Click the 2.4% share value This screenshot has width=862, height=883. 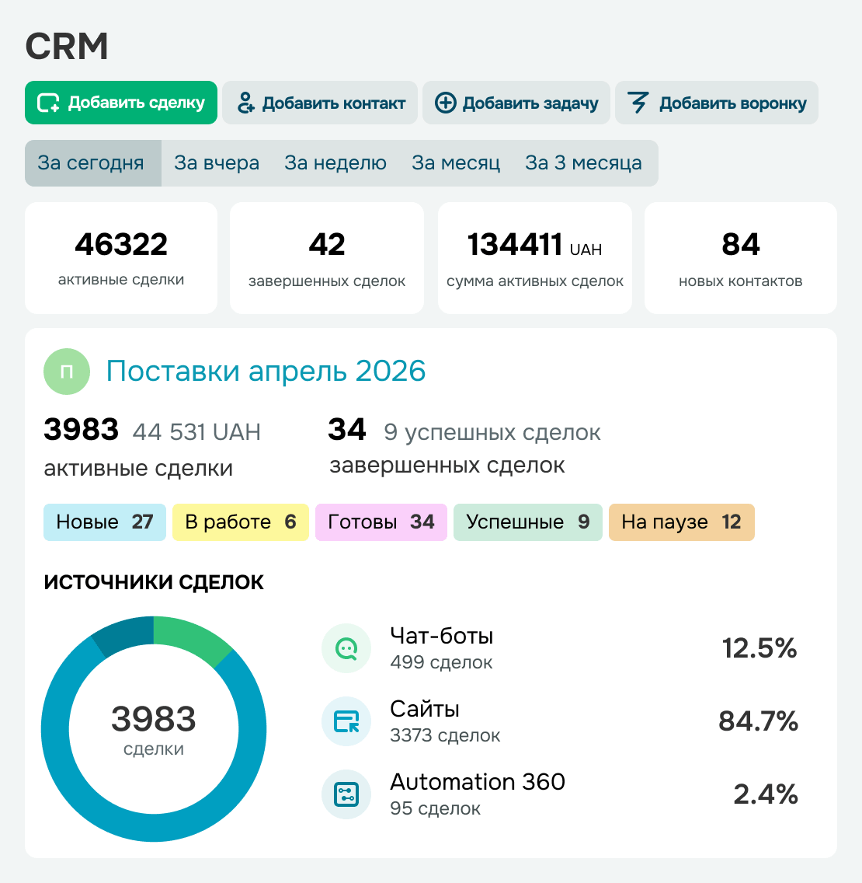[x=766, y=794]
